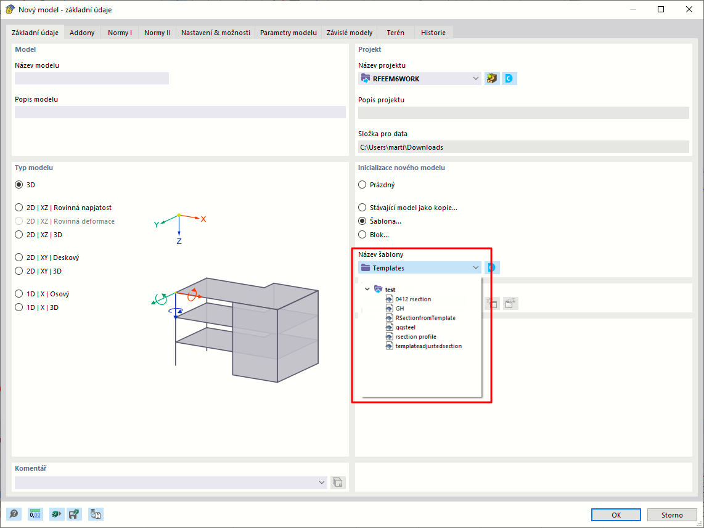Click grayed new-window star icon right of template list
704x528 pixels.
[492, 303]
